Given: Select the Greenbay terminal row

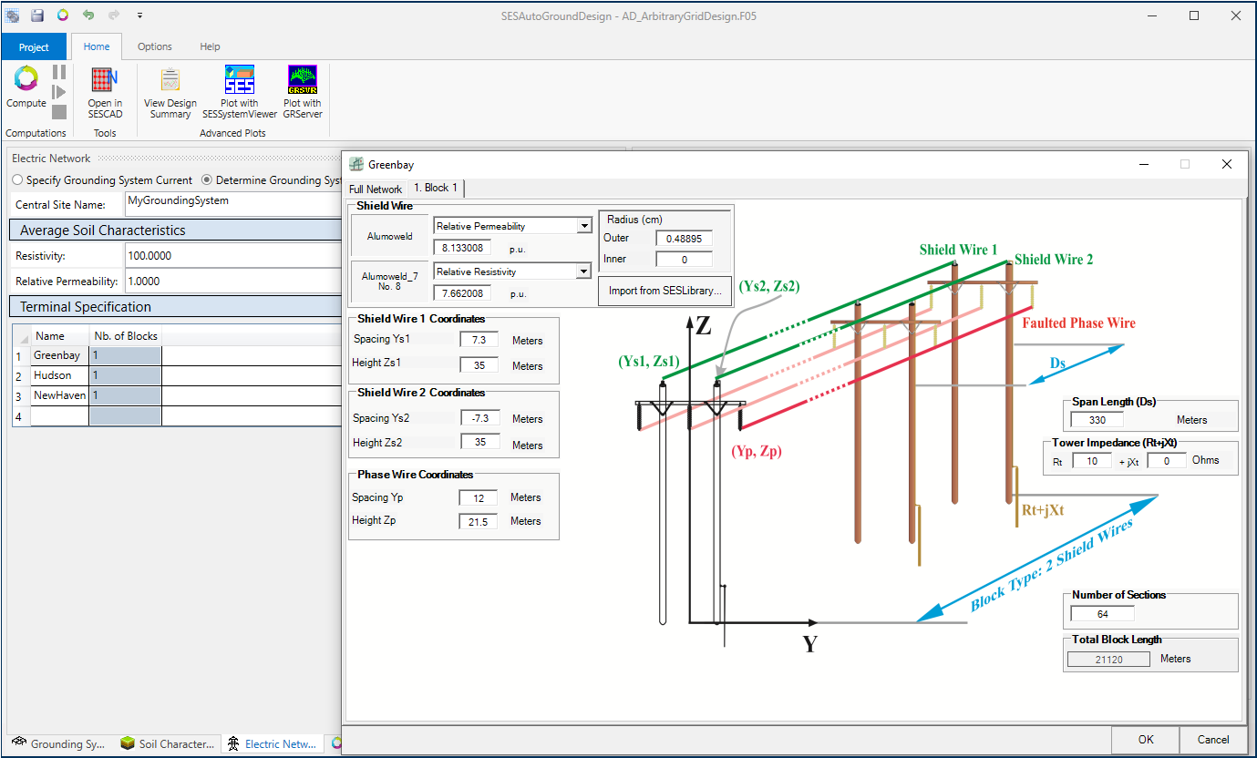Looking at the screenshot, I should (x=59, y=355).
